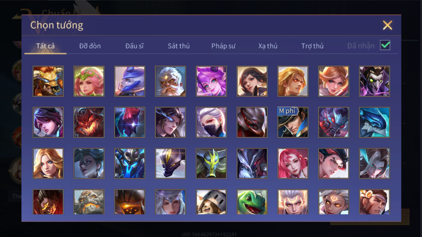Screen dimensions: 422x237
Task: Show the 'Trợ thủ' hero category
Action: pos(312,46)
